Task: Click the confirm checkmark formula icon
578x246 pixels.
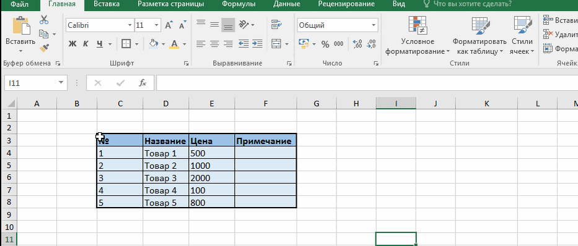Action: [x=120, y=83]
